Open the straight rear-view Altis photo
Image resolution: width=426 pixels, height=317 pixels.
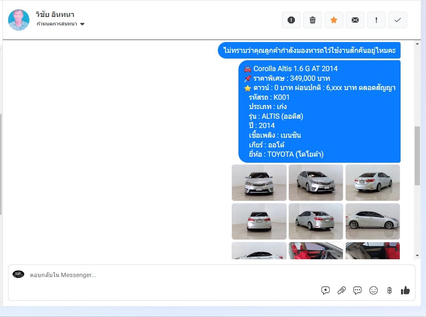pos(259,221)
